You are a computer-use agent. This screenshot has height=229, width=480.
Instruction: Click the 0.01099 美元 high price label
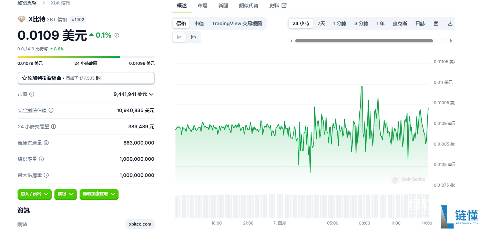(142, 63)
